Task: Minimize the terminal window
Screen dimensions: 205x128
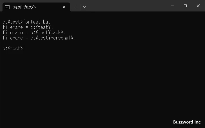Action: click(x=172, y=6)
